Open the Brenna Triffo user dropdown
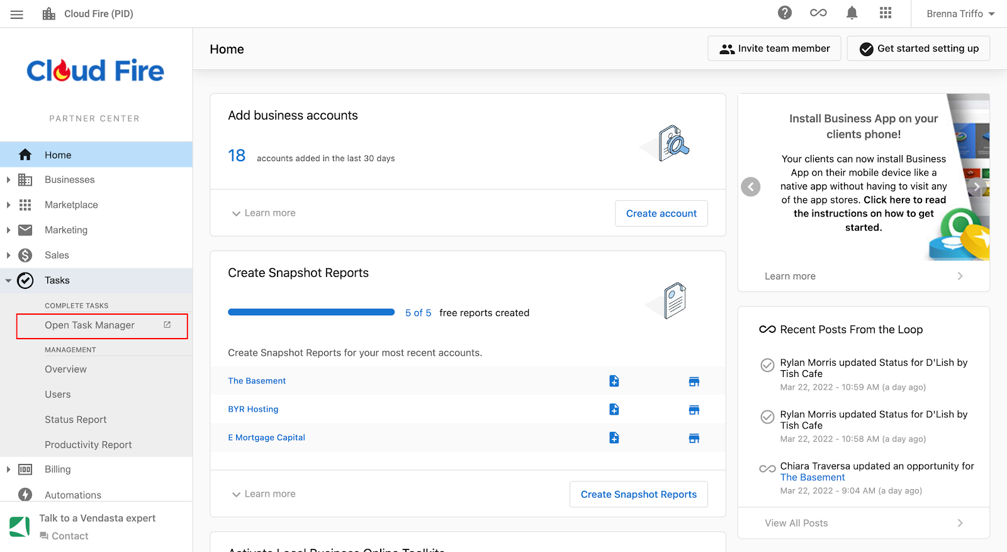 click(960, 14)
